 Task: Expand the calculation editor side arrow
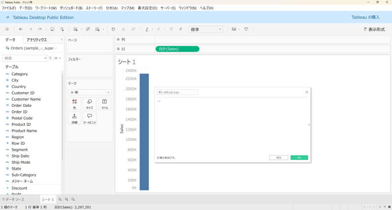pyautogui.click(x=309, y=125)
